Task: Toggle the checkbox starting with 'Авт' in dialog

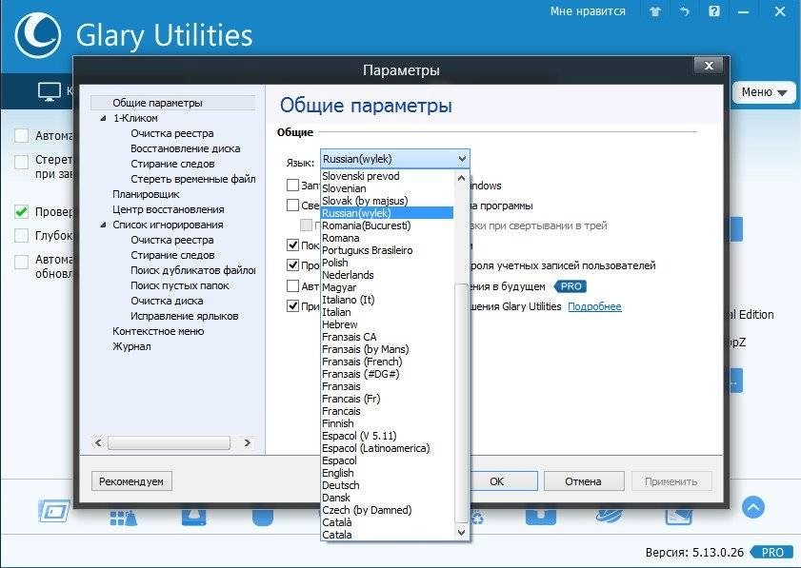Action: (292, 285)
